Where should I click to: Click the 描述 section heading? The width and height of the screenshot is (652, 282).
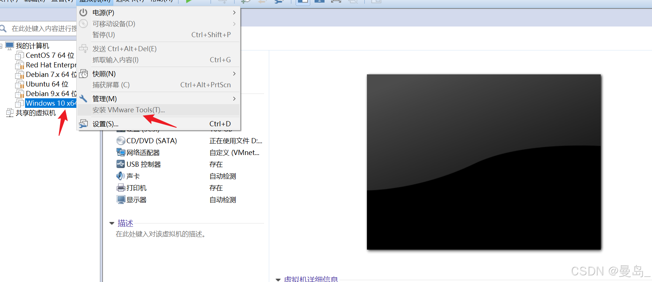125,223
